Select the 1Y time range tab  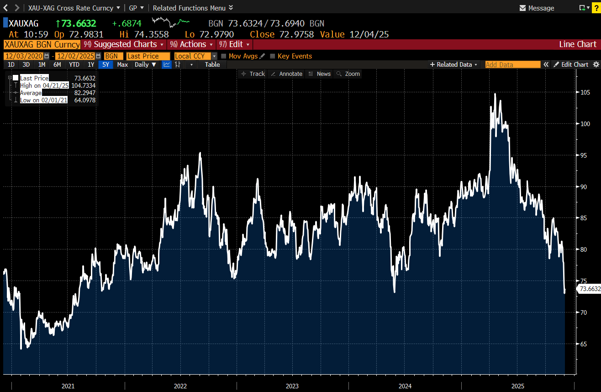pyautogui.click(x=91, y=64)
